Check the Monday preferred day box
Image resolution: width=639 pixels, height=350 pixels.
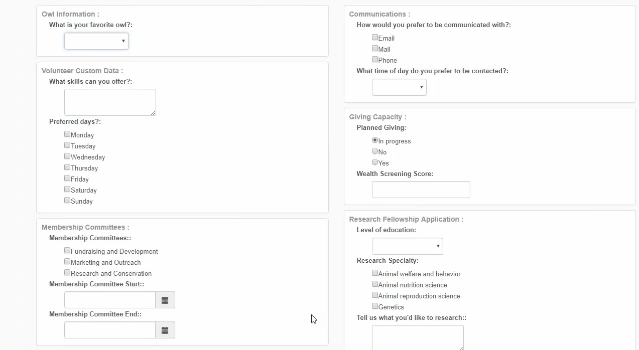[x=67, y=134]
